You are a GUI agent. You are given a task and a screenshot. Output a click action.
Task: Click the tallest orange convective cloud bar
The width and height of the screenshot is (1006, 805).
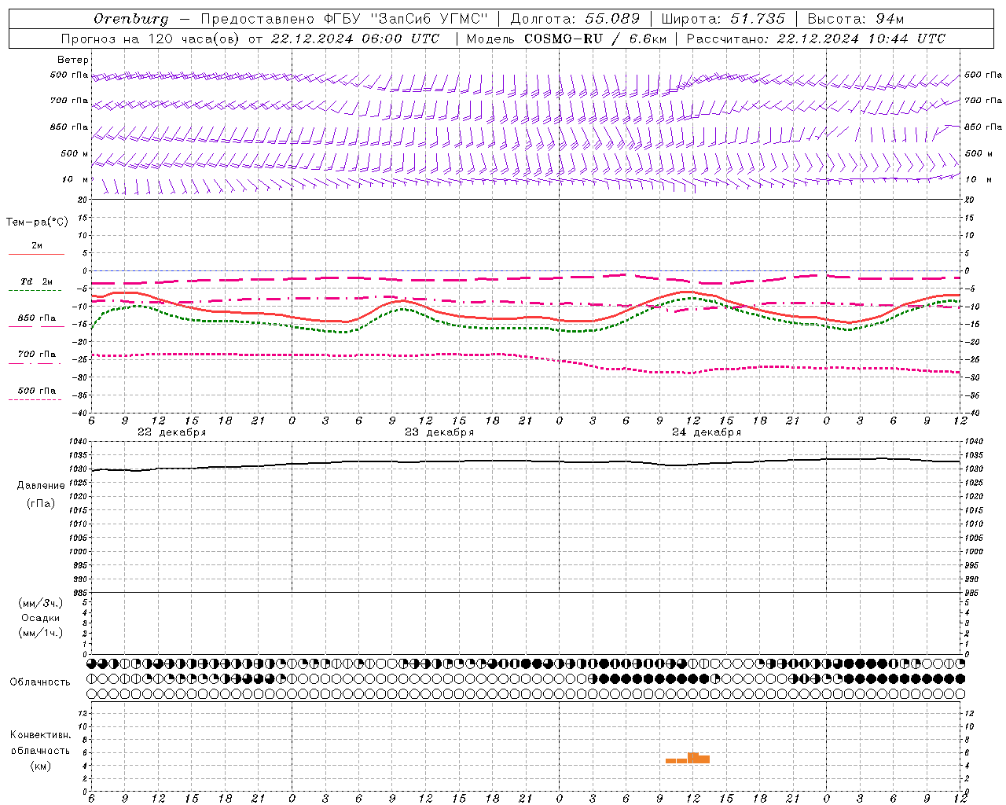693,758
